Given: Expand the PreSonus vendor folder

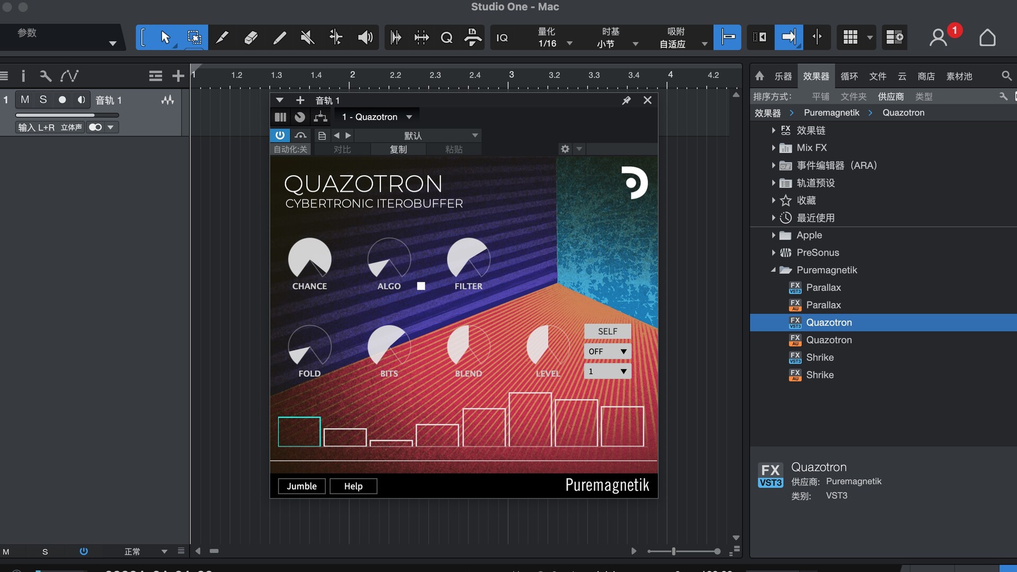Looking at the screenshot, I should [x=773, y=253].
